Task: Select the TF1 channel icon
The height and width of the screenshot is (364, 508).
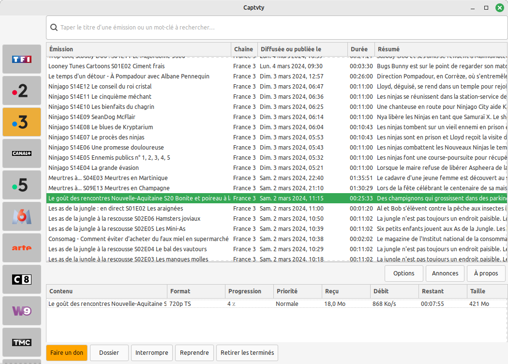Action: point(22,59)
